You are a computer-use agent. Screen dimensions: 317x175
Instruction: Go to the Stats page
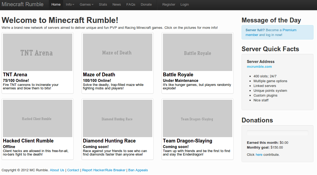click(x=103, y=5)
